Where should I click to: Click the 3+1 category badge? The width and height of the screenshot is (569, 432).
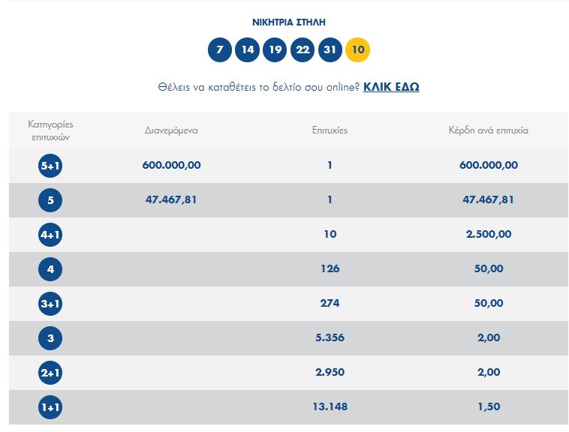[x=50, y=304]
